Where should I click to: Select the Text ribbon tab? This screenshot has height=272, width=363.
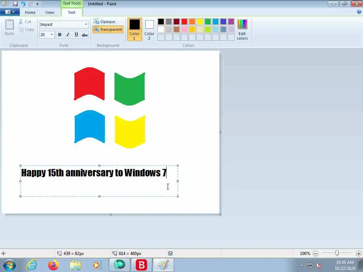72,12
